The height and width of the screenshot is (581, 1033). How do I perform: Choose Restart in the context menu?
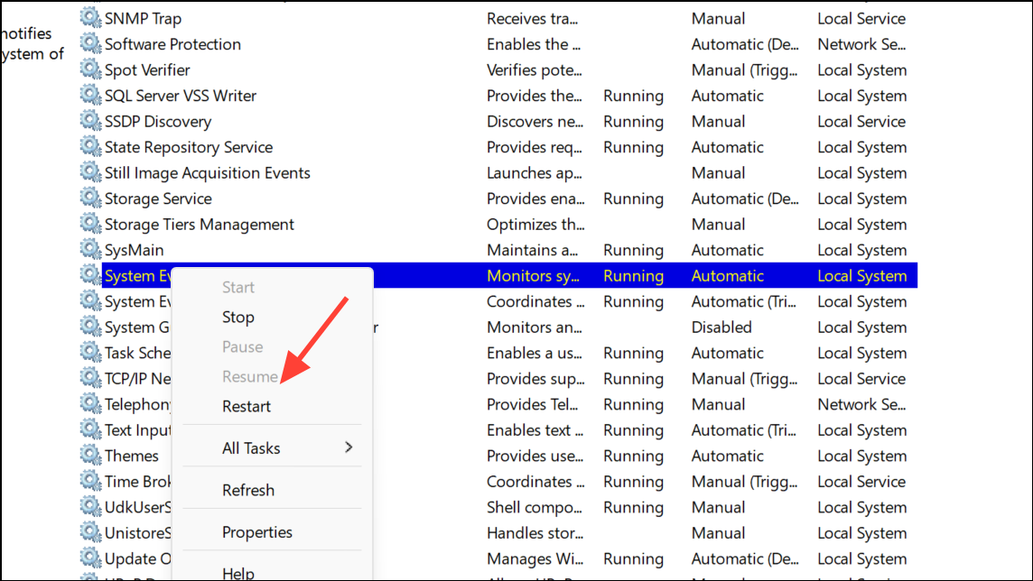247,406
